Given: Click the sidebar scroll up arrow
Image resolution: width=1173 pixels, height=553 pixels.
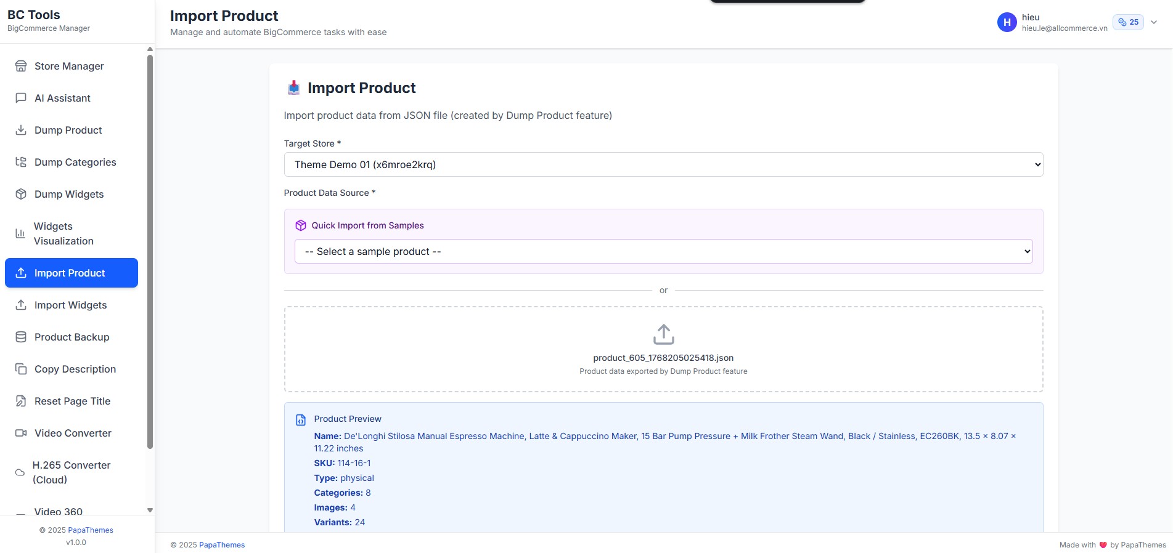Looking at the screenshot, I should pyautogui.click(x=150, y=49).
